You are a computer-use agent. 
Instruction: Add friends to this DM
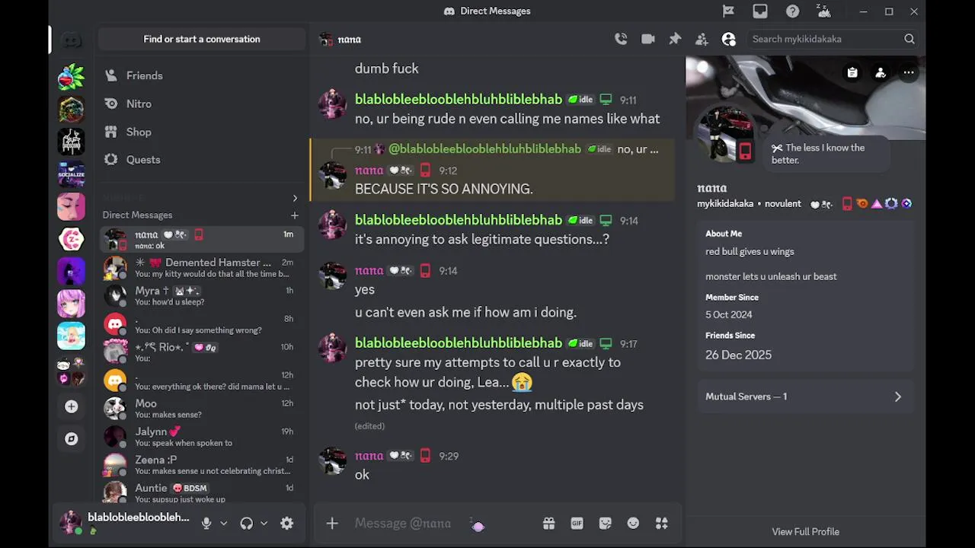(x=702, y=39)
